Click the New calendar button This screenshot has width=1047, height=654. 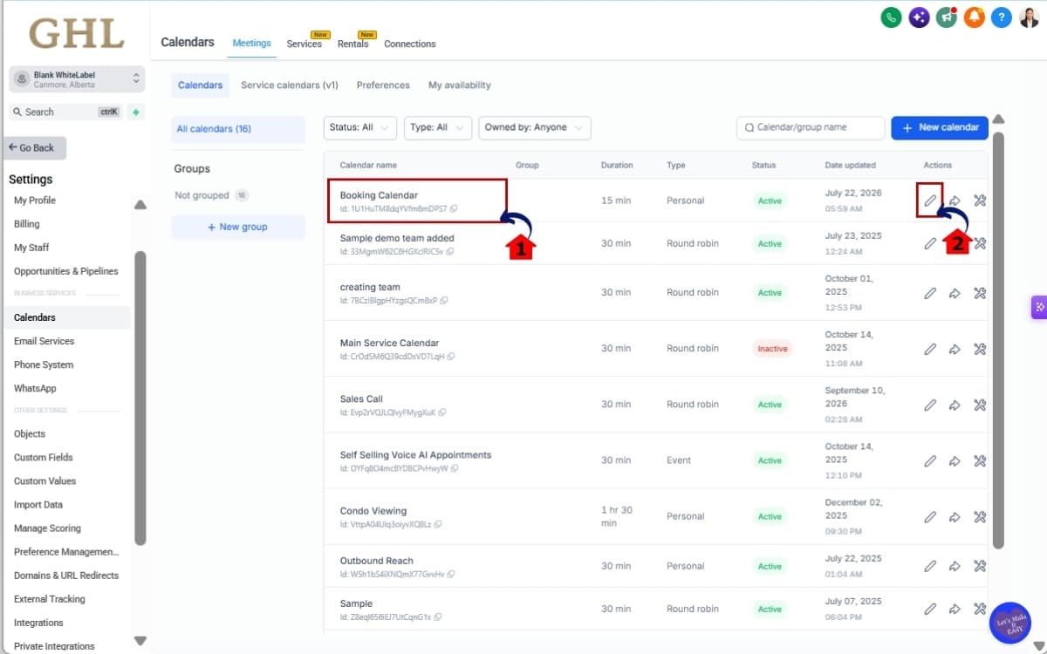coord(940,127)
